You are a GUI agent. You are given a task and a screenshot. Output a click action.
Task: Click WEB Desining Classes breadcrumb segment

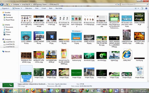[x=40, y=4]
